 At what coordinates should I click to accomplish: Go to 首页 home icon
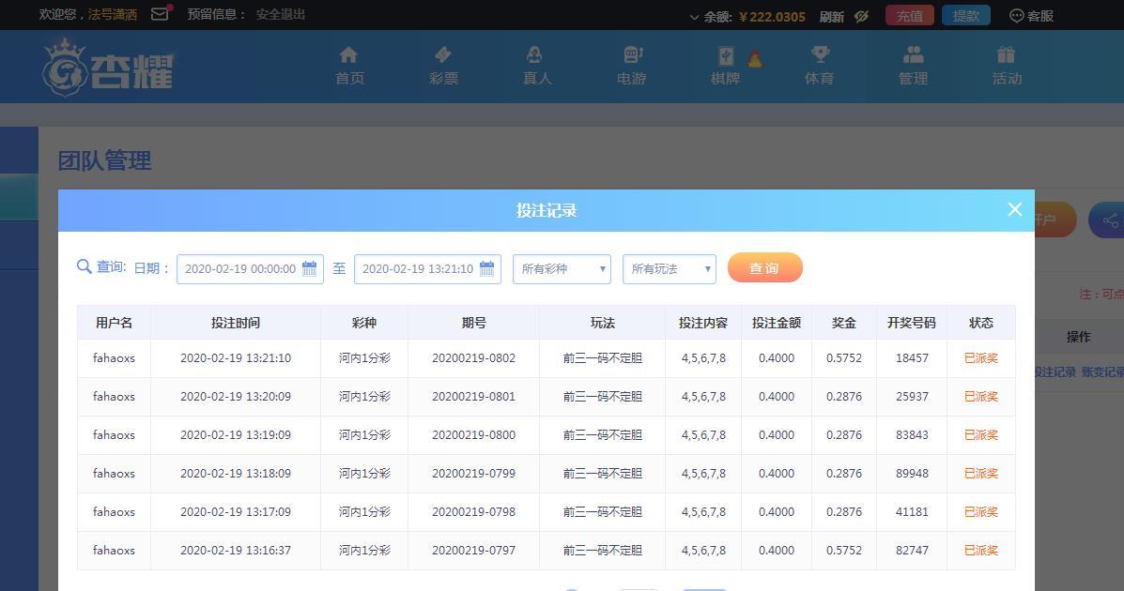coord(350,66)
